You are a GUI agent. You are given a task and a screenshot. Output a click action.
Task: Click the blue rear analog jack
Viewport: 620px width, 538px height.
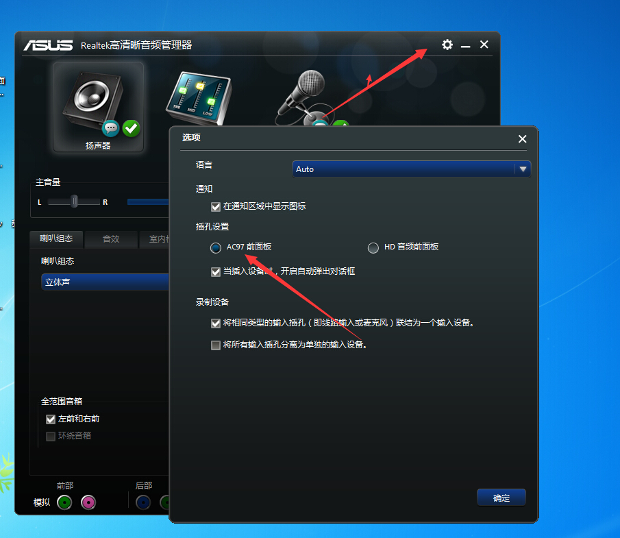143,502
